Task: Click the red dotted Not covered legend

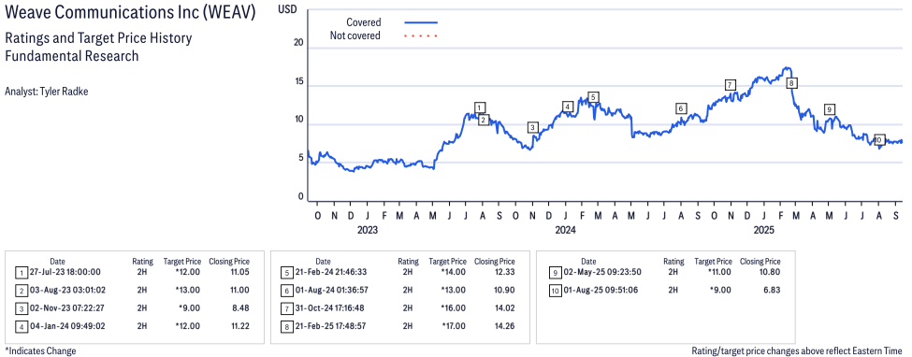Action: pyautogui.click(x=421, y=36)
